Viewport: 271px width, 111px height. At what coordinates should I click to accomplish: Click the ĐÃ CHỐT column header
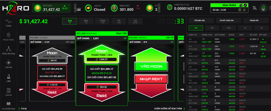(x=253, y=35)
